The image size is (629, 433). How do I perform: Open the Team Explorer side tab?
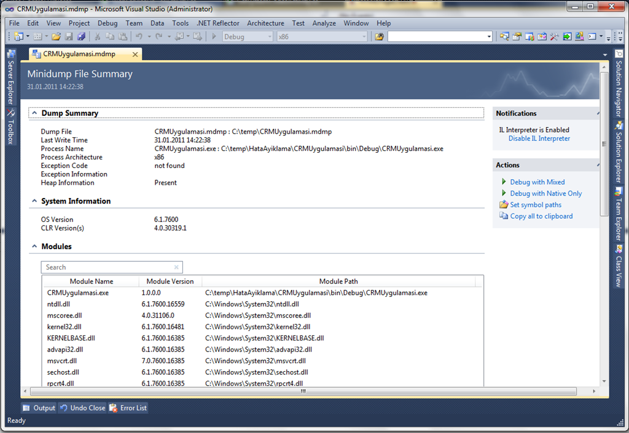(x=619, y=214)
